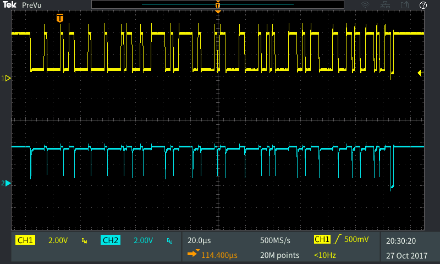Click the USB drive status icon
The width and height of the screenshot is (440, 264).
point(405,5)
